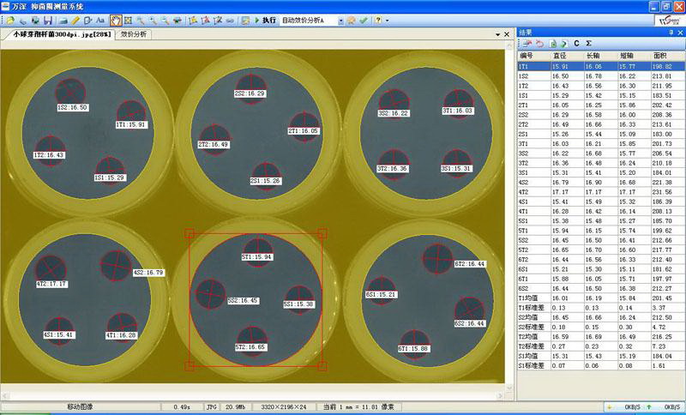Select the Aa text annotation tool

click(x=100, y=19)
